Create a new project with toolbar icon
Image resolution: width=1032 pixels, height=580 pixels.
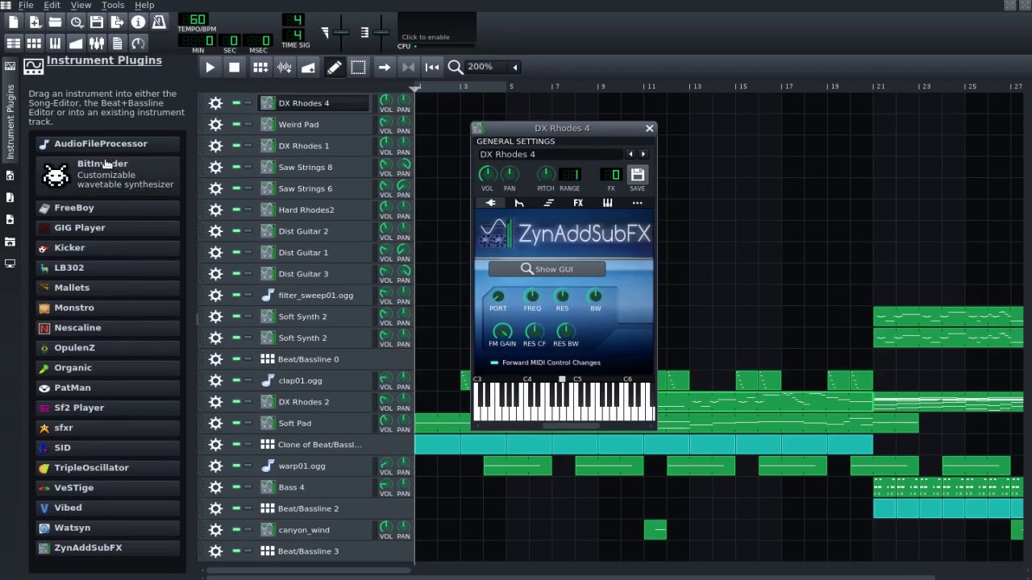(x=14, y=23)
